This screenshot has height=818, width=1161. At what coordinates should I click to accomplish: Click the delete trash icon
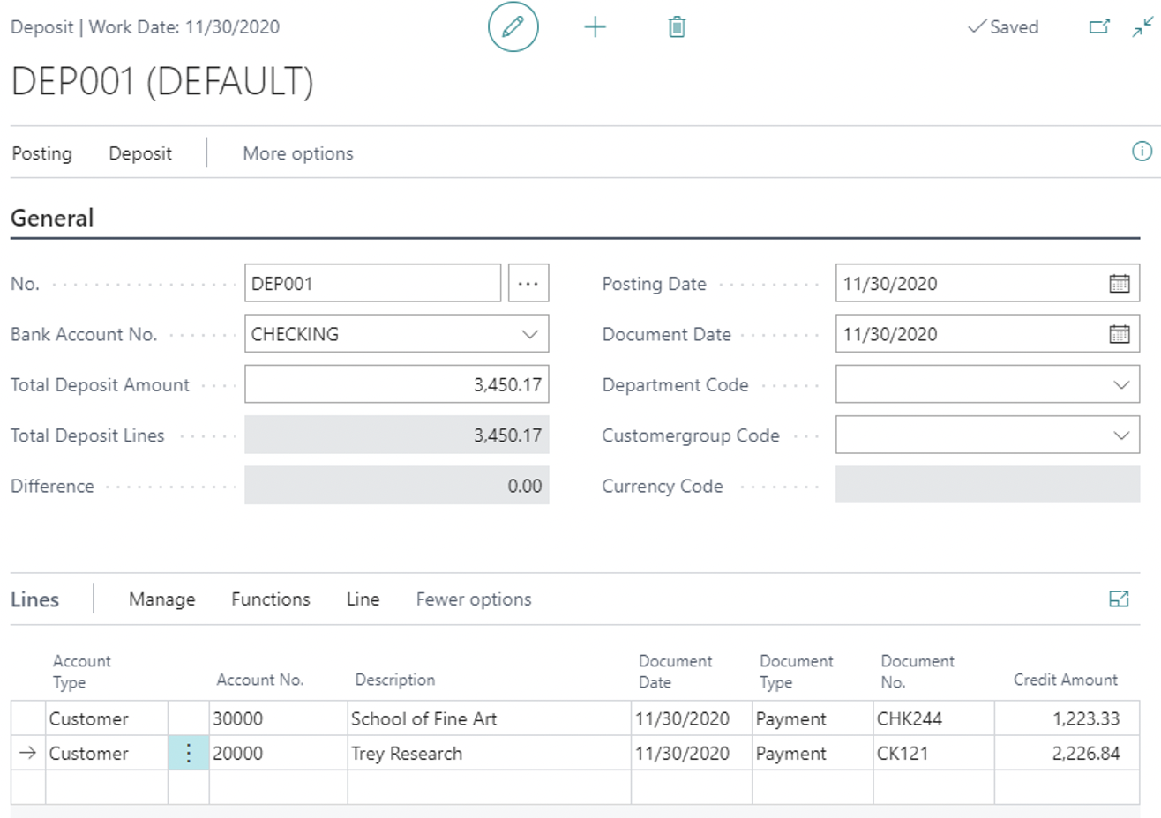coord(677,27)
